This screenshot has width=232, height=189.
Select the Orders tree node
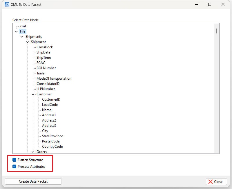(x=41, y=152)
